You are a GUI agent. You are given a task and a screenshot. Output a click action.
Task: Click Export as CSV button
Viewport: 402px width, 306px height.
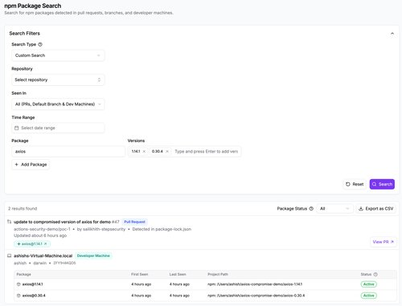(x=376, y=209)
